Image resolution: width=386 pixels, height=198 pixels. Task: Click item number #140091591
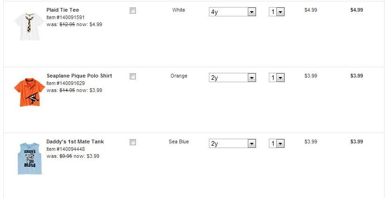(66, 17)
